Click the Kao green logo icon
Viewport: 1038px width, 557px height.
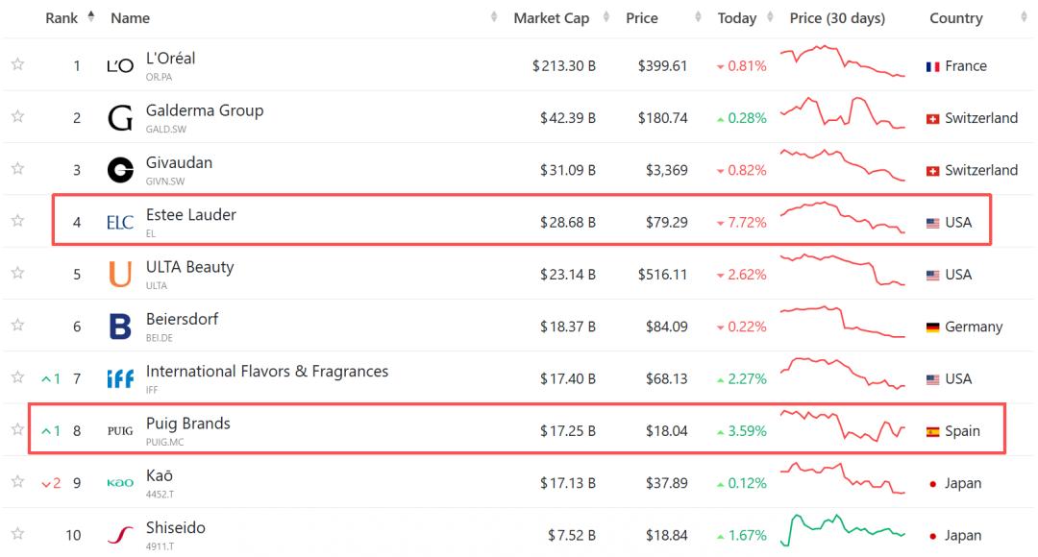coord(120,483)
